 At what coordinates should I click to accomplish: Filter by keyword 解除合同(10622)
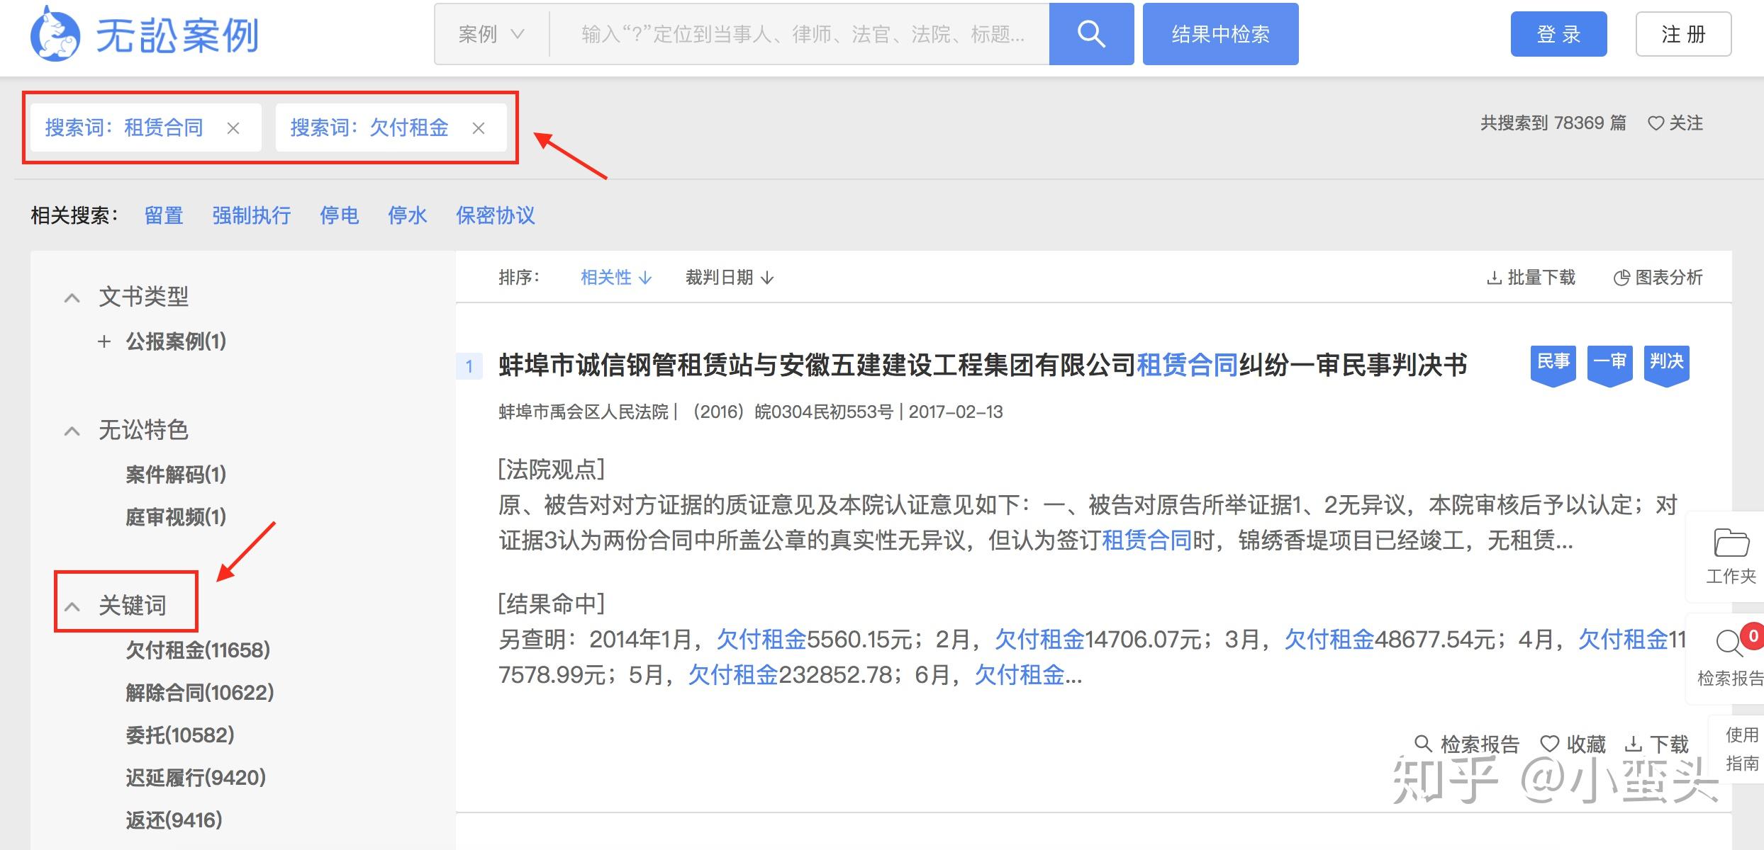click(199, 692)
